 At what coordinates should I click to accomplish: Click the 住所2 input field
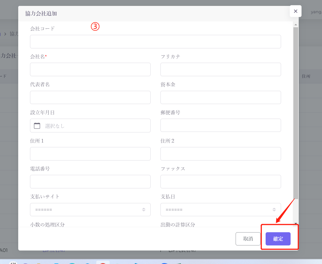pyautogui.click(x=220, y=154)
